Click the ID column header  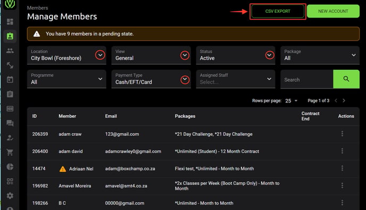[x=35, y=116]
